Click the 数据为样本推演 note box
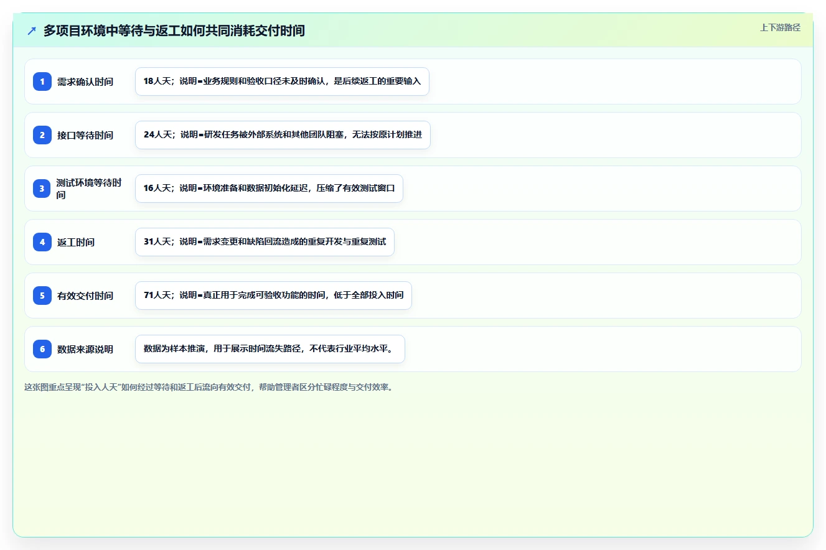The image size is (826, 550). [270, 349]
